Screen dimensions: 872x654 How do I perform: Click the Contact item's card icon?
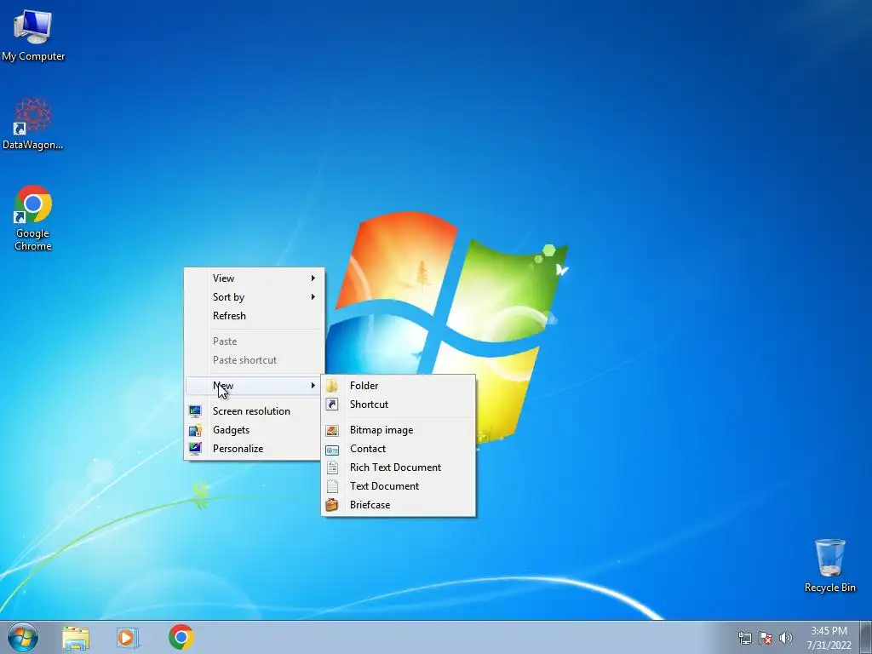click(332, 450)
